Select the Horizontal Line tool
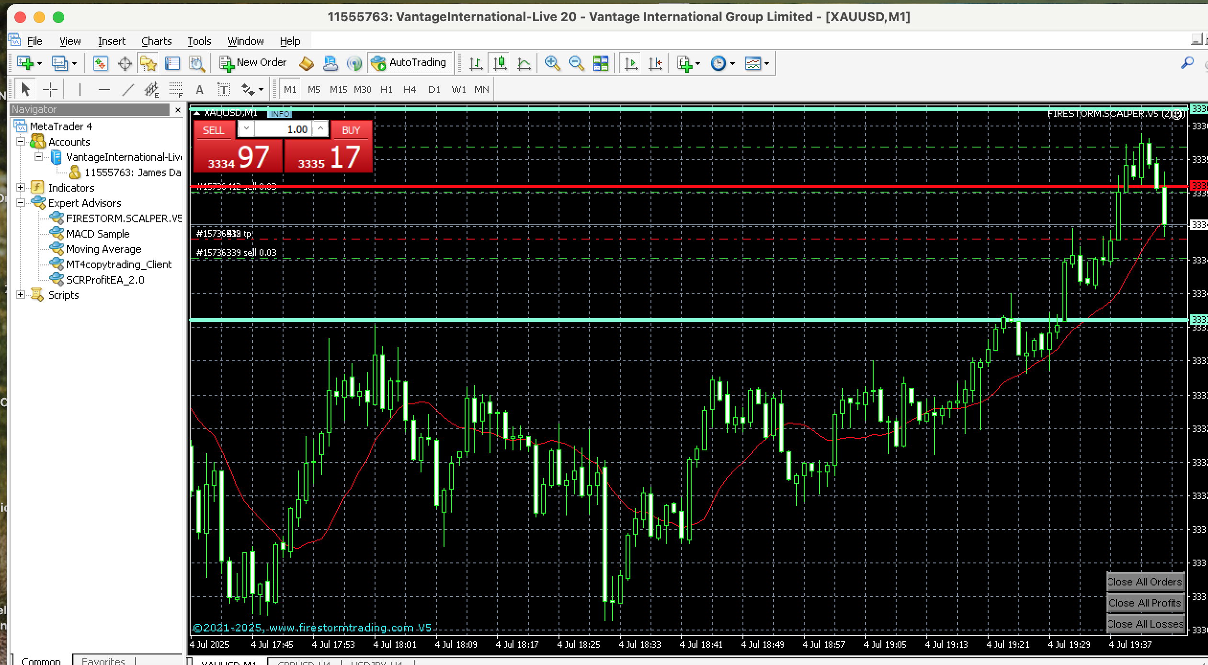1208x665 pixels. pos(104,90)
